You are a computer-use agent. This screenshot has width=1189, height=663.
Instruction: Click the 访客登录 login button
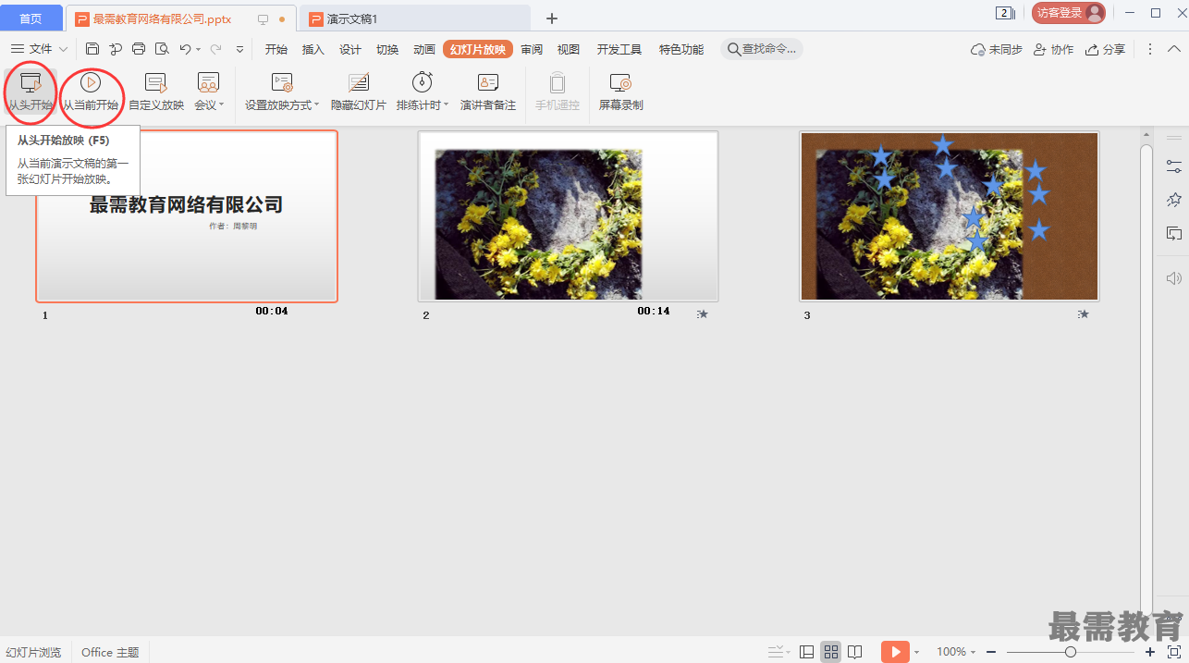pos(1069,13)
